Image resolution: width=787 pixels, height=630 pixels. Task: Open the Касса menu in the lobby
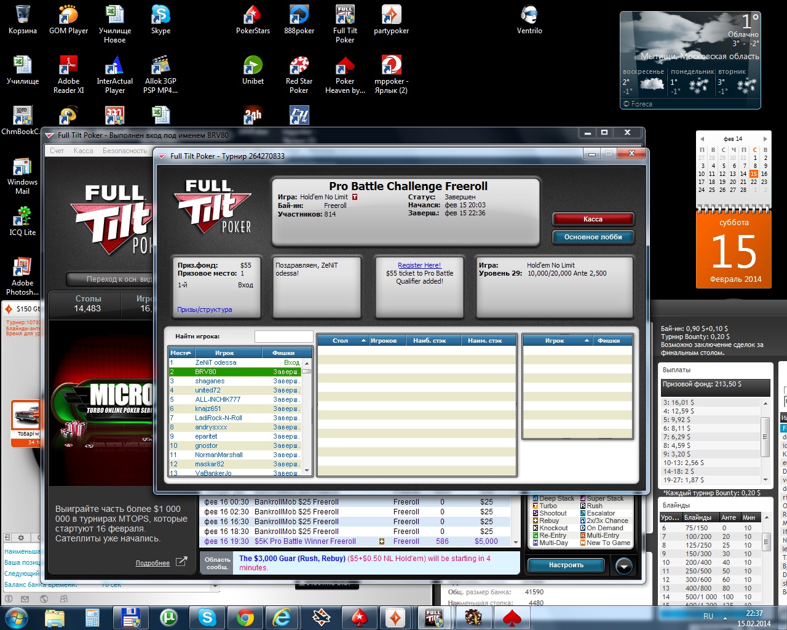tap(84, 151)
